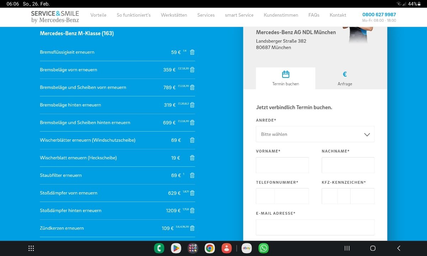Click the main Telefonnummer number field

coord(292,196)
